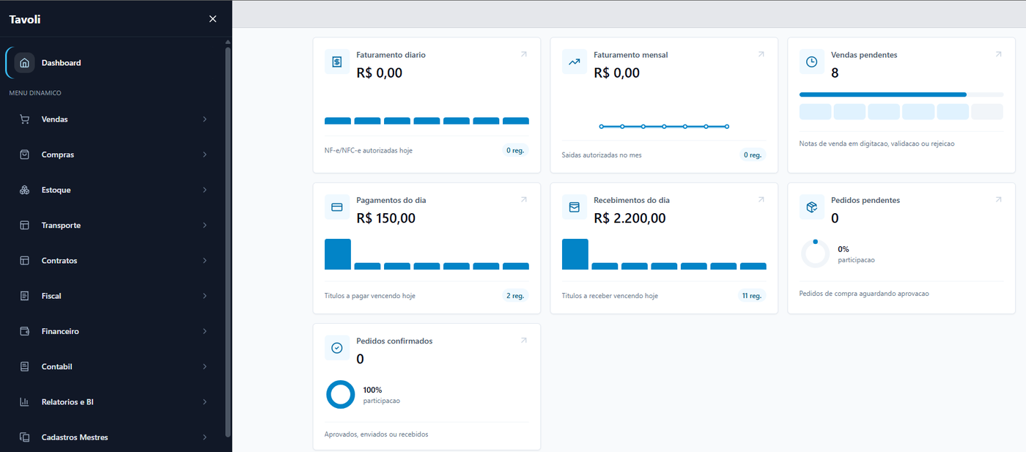Click the Faturamento diario receipt icon
The width and height of the screenshot is (1026, 452).
click(337, 62)
